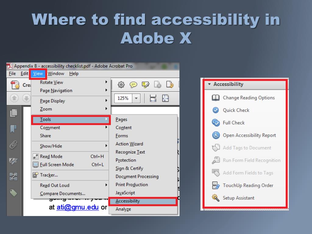Viewport: 312px width, 234px height.
Task: Click the Create PDF toolbar icon
Action: coord(15,85)
